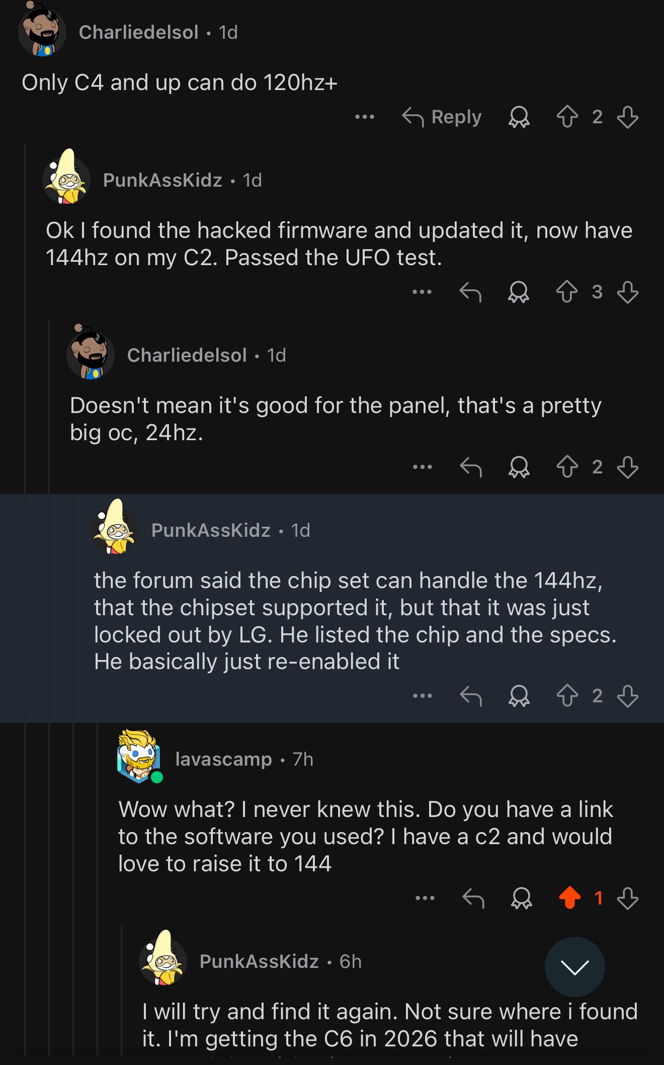Award the highlighted chipset comment
The image size is (664, 1065).
click(519, 696)
